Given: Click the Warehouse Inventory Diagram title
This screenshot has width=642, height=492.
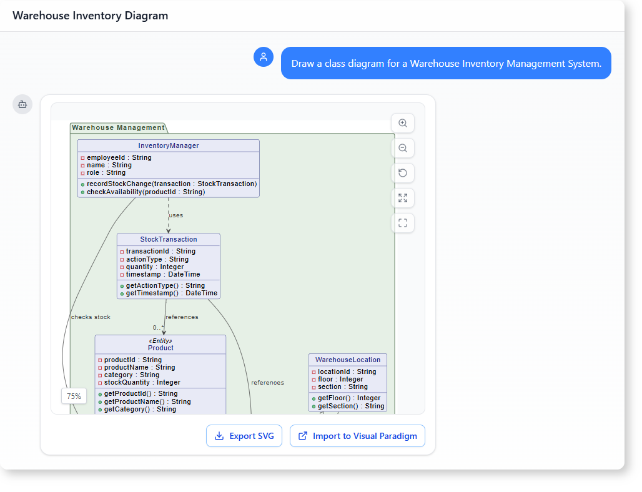Looking at the screenshot, I should (91, 16).
